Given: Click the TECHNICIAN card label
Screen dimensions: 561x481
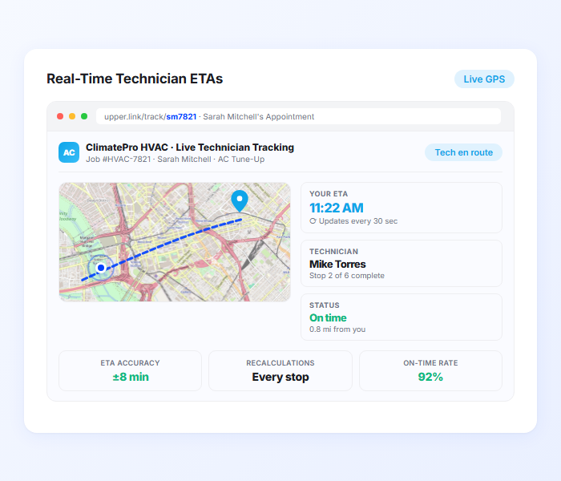Looking at the screenshot, I should [x=333, y=252].
